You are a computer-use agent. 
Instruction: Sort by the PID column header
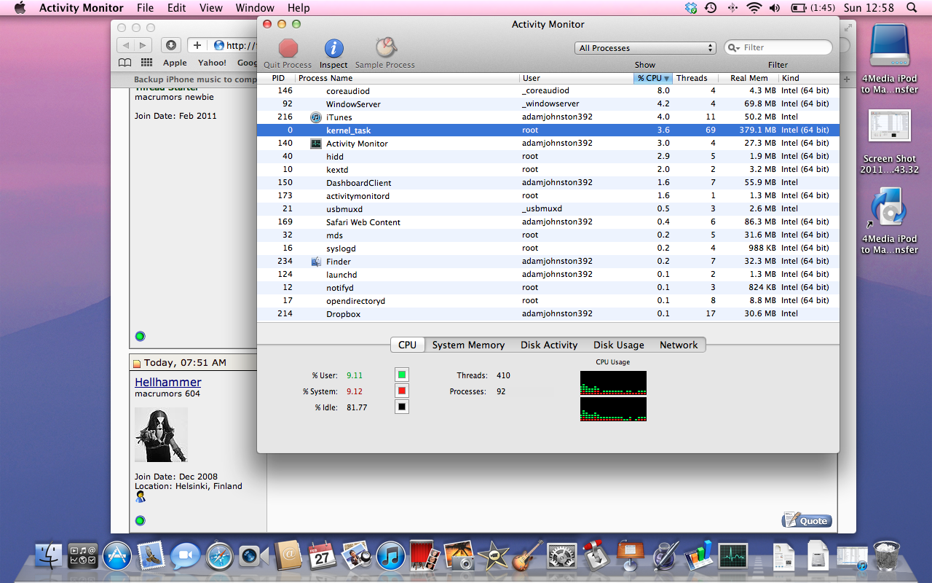click(277, 78)
